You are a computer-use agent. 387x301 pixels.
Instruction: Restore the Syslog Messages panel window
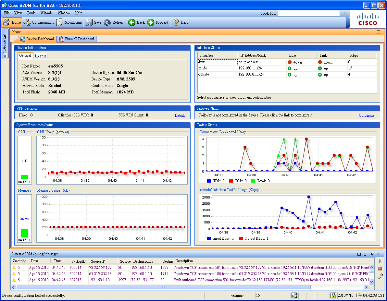(366, 254)
